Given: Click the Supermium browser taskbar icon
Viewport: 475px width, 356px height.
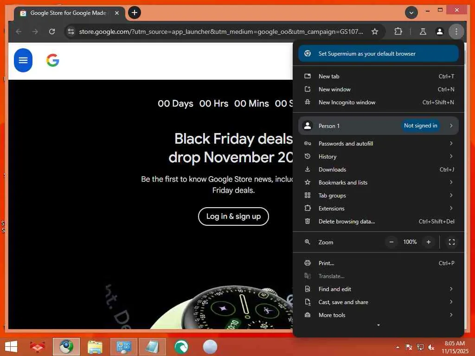Looking at the screenshot, I should click(66, 347).
